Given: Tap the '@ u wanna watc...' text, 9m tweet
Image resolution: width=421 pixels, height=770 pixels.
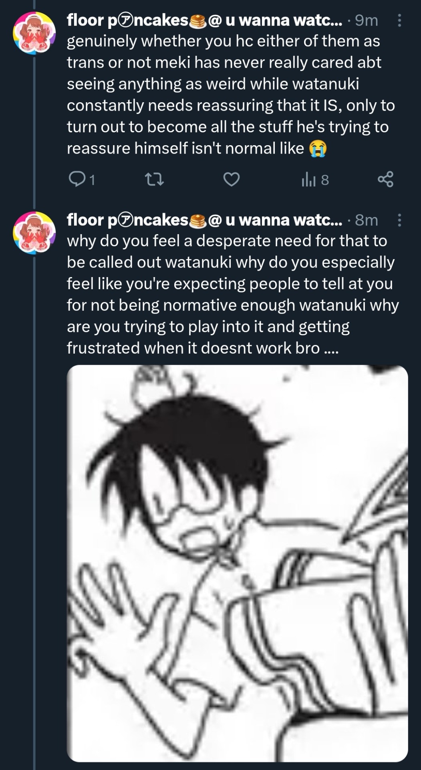Looking at the screenshot, I should click(x=275, y=20).
